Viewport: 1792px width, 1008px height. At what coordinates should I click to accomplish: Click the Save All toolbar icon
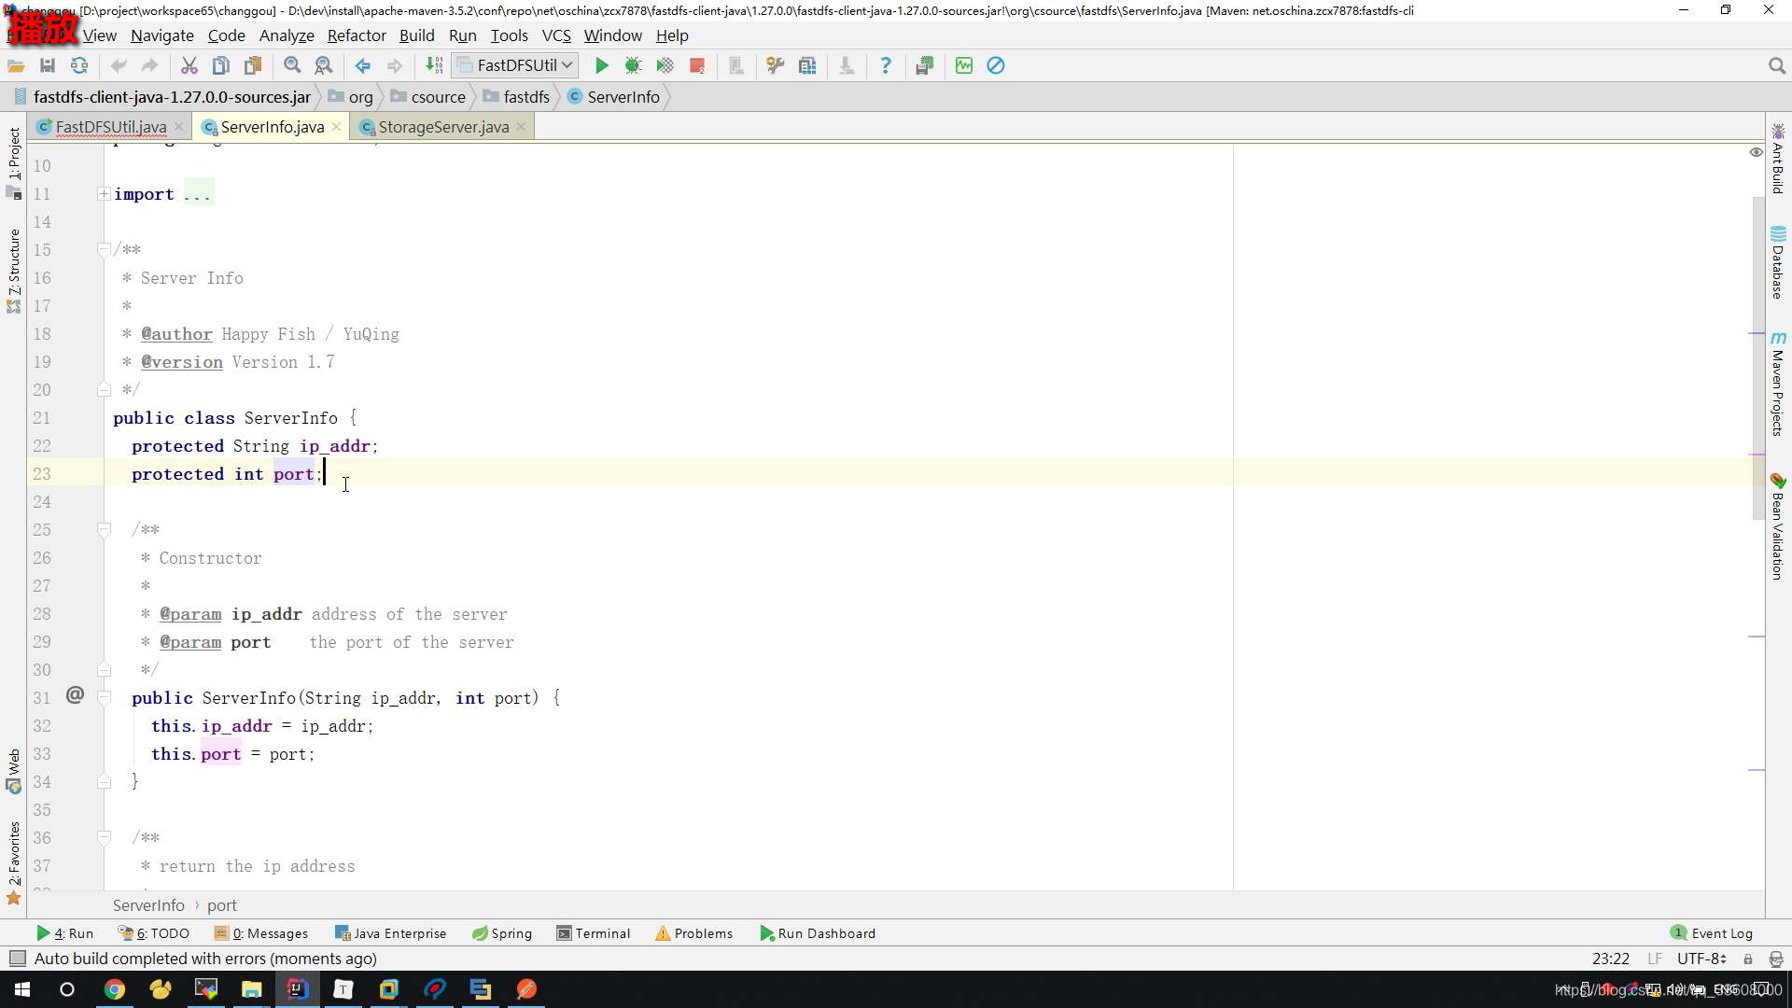tap(48, 65)
